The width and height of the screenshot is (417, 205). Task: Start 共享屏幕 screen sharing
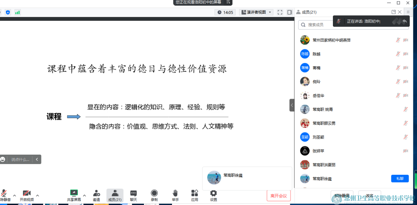click(74, 194)
